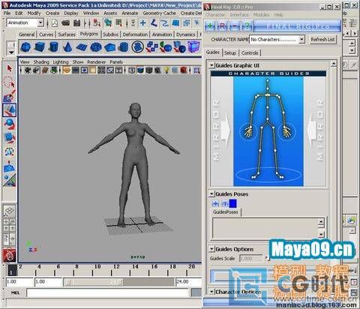
Task: Switch to single perspective view layout
Action: click(x=10, y=211)
